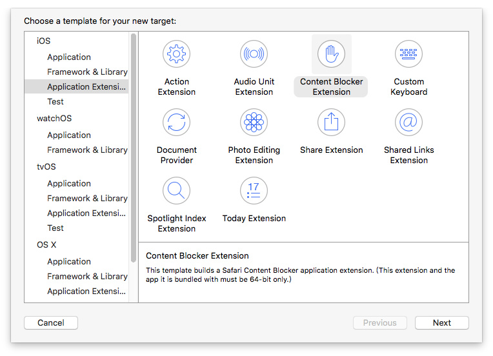
Task: Open the Application category under watchOS
Action: [69, 135]
